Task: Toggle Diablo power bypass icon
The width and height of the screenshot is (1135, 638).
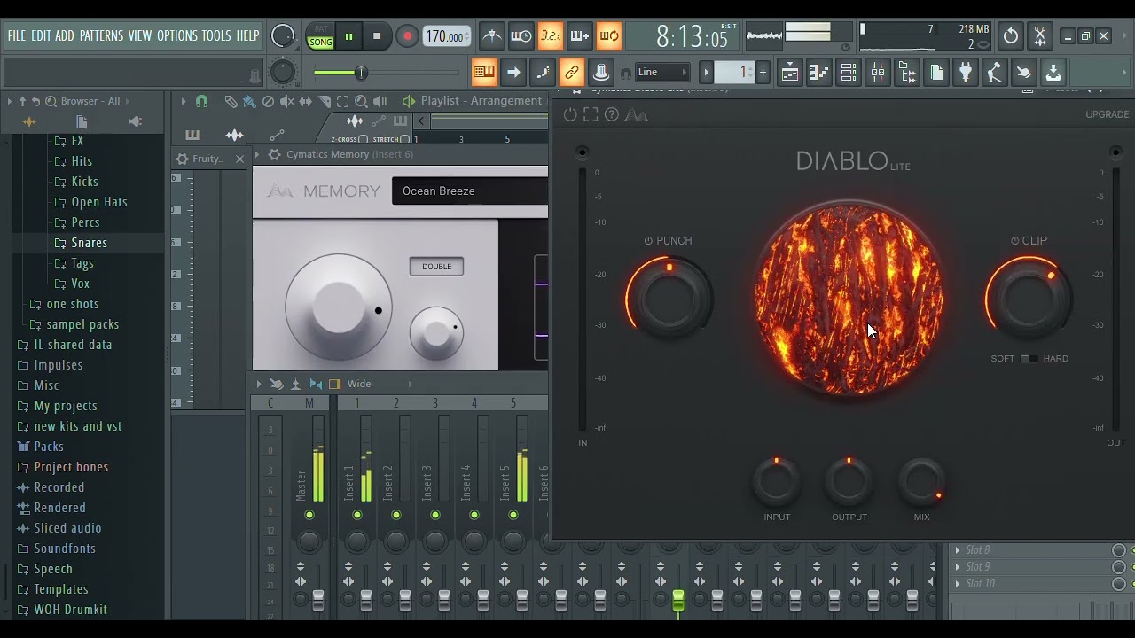Action: click(570, 114)
